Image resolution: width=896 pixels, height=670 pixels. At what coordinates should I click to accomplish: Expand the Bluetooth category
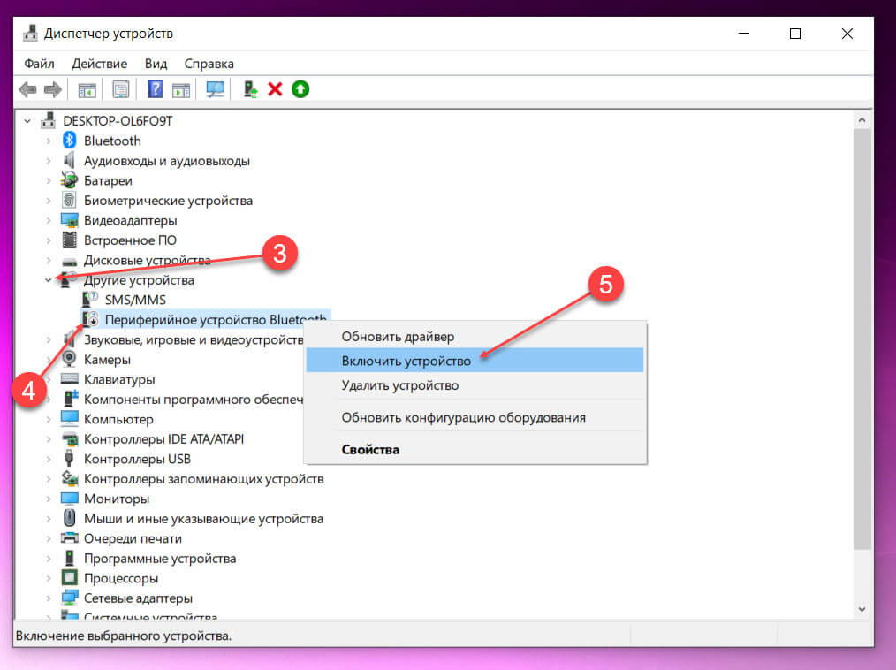49,141
